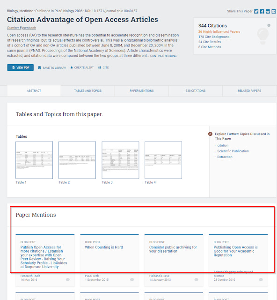Click comment icon on PLOS Tech card
The image size is (277, 300).
coord(132,280)
